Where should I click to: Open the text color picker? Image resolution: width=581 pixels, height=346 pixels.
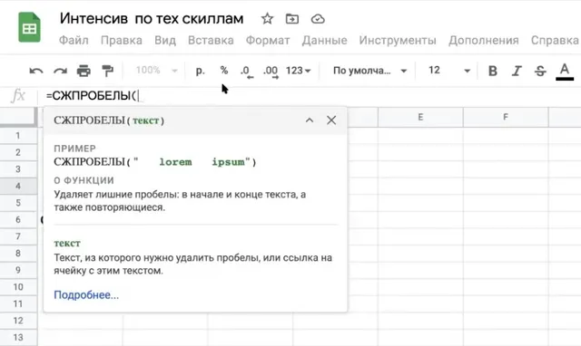click(x=565, y=71)
